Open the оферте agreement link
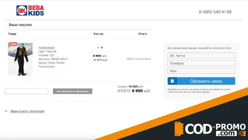Viewport: 248px width, 140px height. (x=206, y=92)
